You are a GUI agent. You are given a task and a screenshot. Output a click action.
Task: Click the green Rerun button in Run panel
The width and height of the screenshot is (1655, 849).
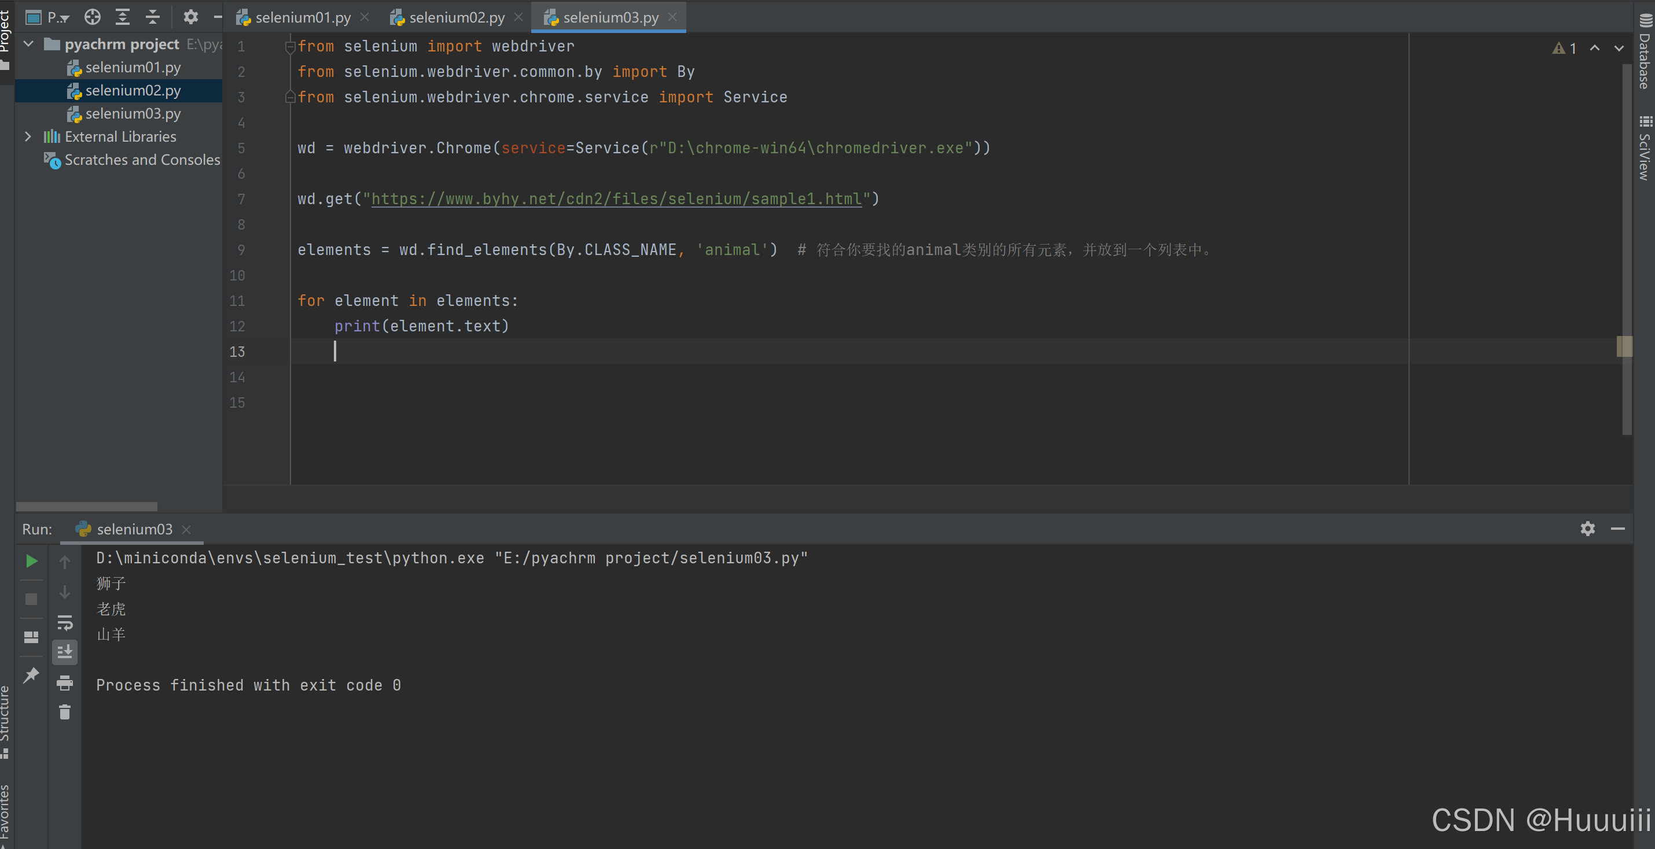click(31, 562)
